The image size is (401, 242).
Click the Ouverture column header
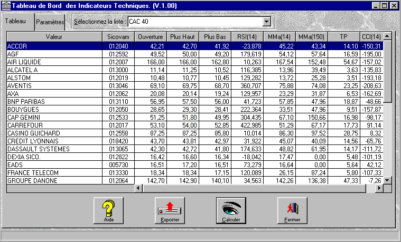(151, 37)
